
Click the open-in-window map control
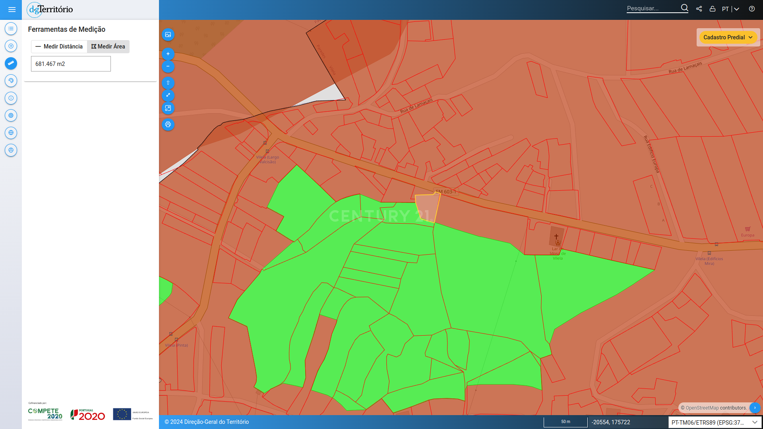click(x=168, y=108)
